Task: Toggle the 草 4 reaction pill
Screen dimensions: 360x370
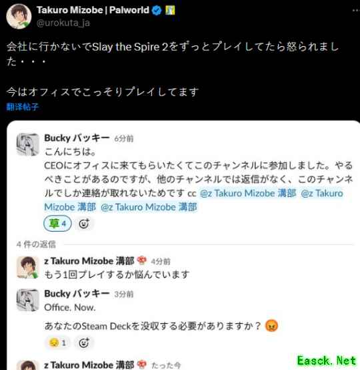Action: pos(57,223)
